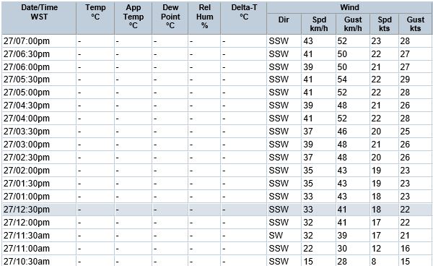
Task: Click the 27/07:00pm row timestamp
Action: [x=27, y=41]
